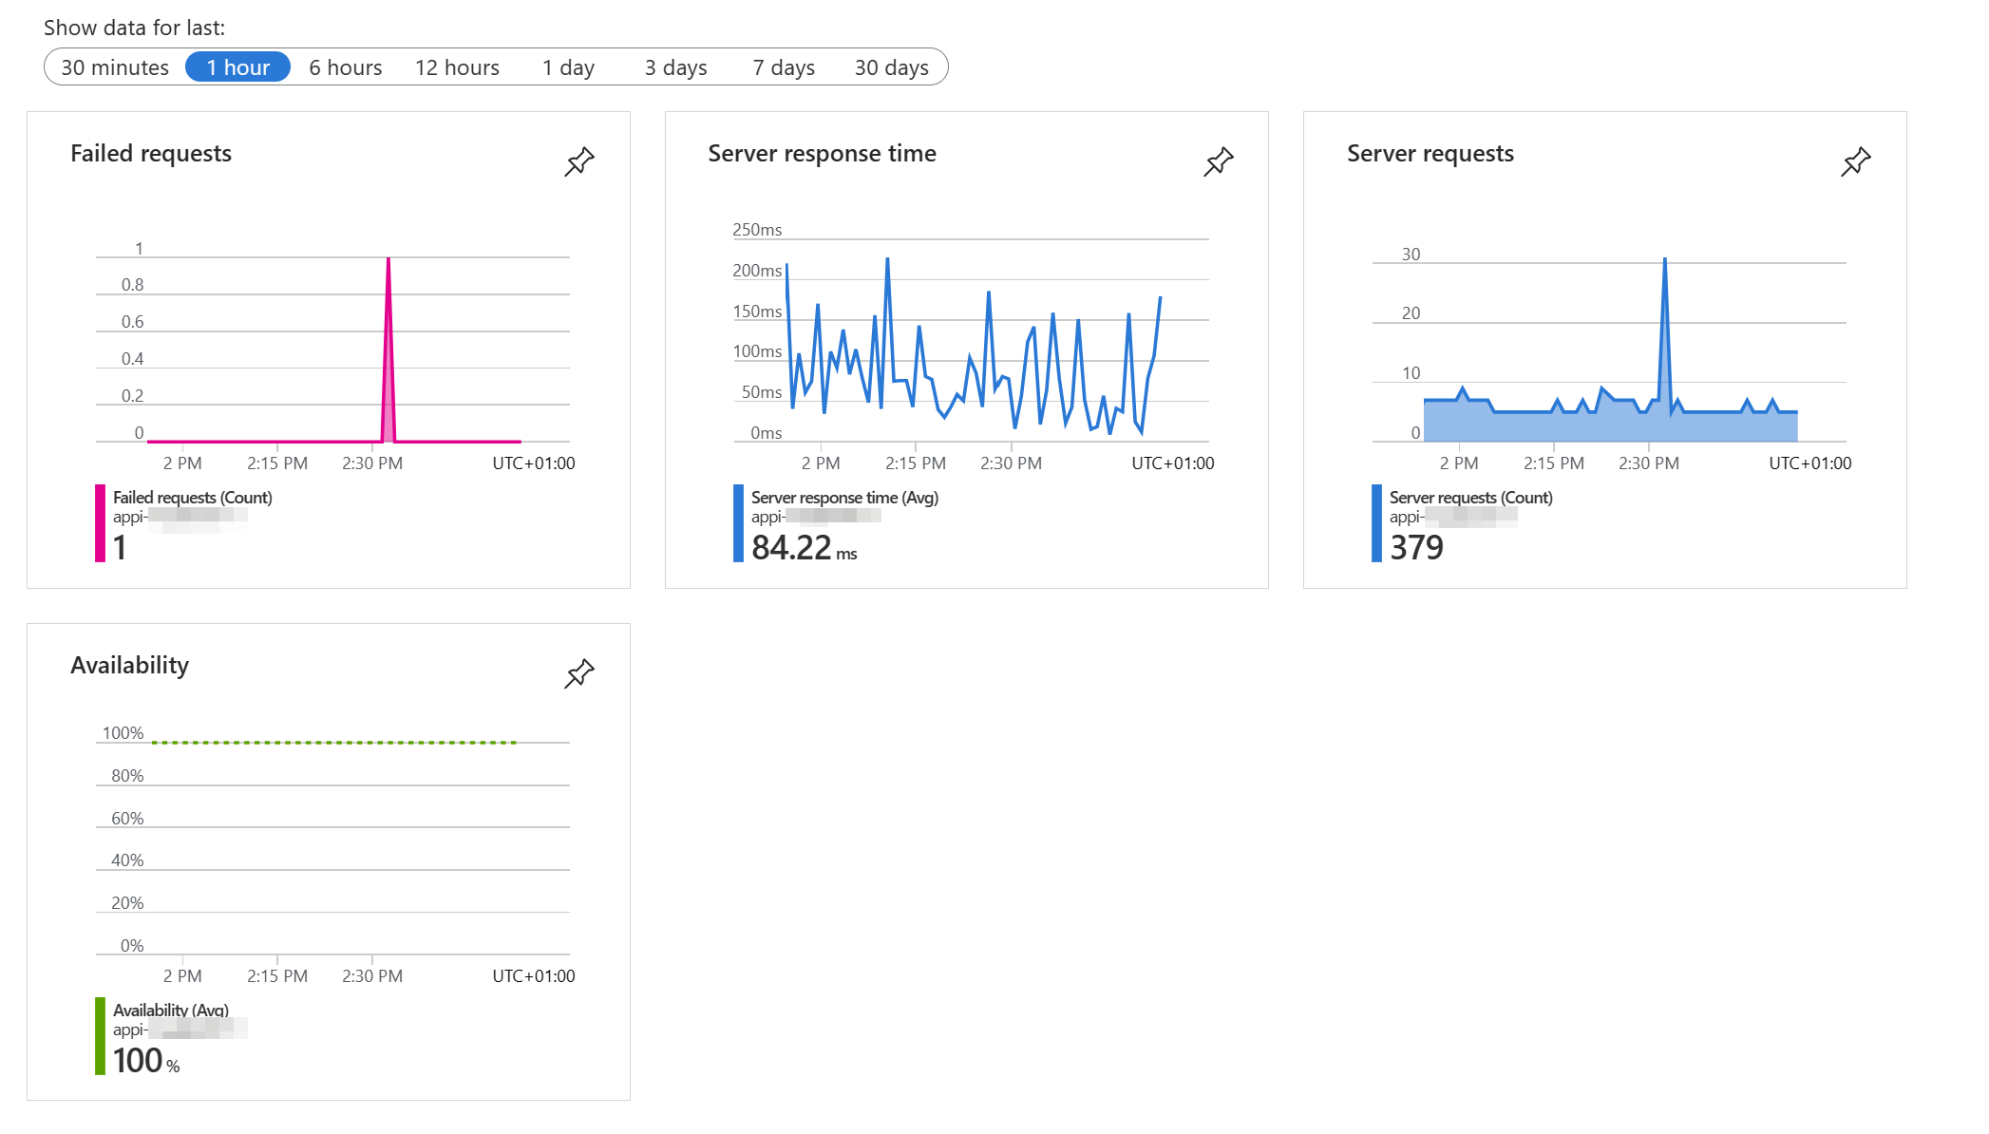Open the Failed requests chart title
The width and height of the screenshot is (1989, 1134).
pos(151,154)
